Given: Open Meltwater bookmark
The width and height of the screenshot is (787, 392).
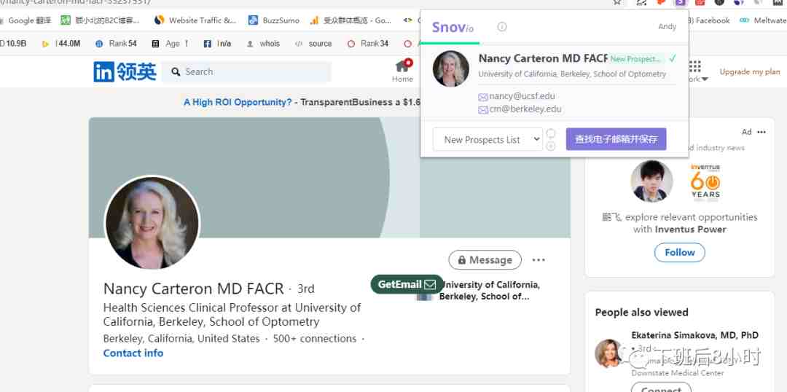Looking at the screenshot, I should point(762,20).
